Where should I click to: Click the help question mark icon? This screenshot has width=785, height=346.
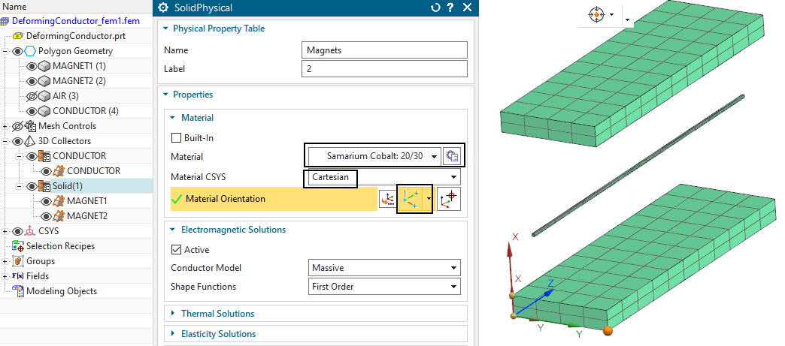click(450, 8)
